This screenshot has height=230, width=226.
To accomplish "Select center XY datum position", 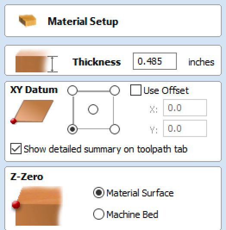I will click(93, 109).
